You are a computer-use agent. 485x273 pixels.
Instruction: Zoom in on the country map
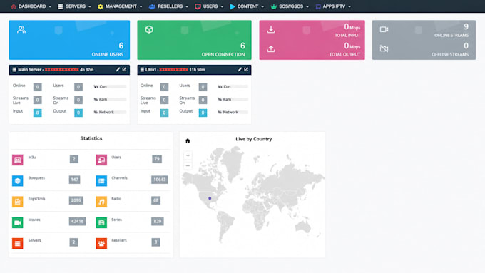pyautogui.click(x=188, y=155)
